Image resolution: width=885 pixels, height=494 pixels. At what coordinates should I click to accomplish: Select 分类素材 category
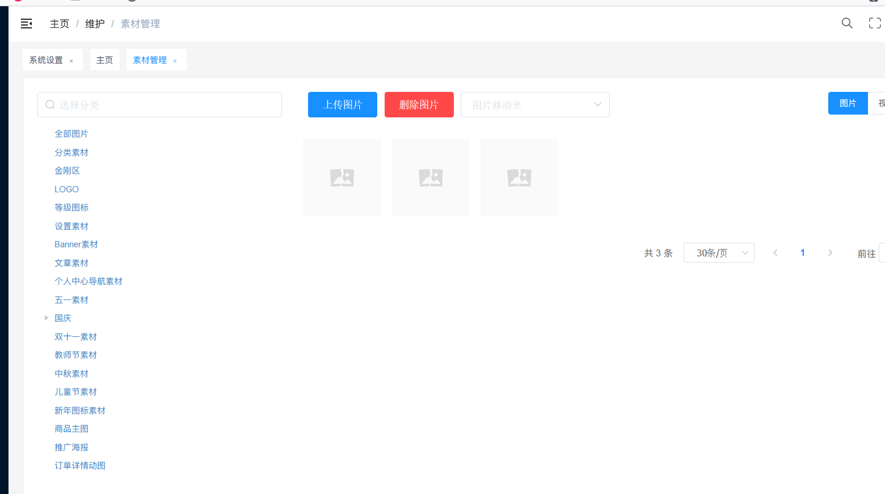coord(71,153)
